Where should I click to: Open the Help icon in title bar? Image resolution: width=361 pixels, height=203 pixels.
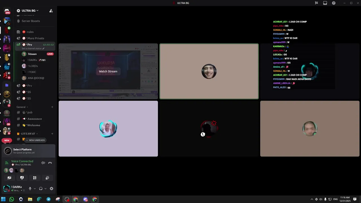[x=334, y=3]
